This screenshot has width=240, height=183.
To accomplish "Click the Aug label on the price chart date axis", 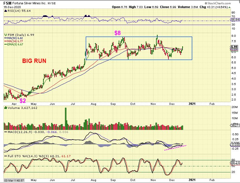I will click(93, 104).
